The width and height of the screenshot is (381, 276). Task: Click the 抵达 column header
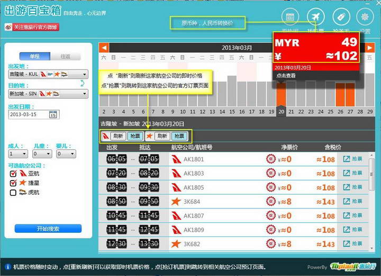pyautogui.click(x=145, y=147)
